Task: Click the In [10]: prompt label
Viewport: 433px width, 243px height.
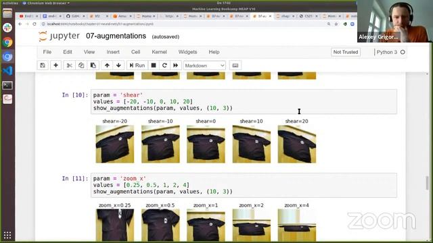Action: pyautogui.click(x=75, y=95)
